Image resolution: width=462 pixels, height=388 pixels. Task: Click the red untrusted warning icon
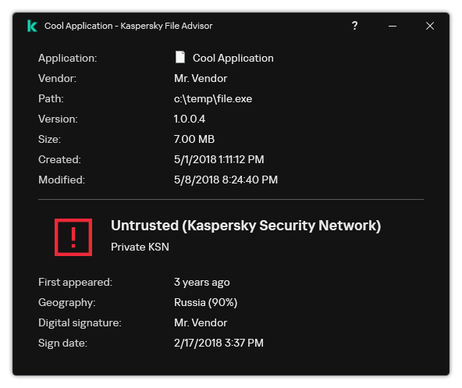click(73, 237)
